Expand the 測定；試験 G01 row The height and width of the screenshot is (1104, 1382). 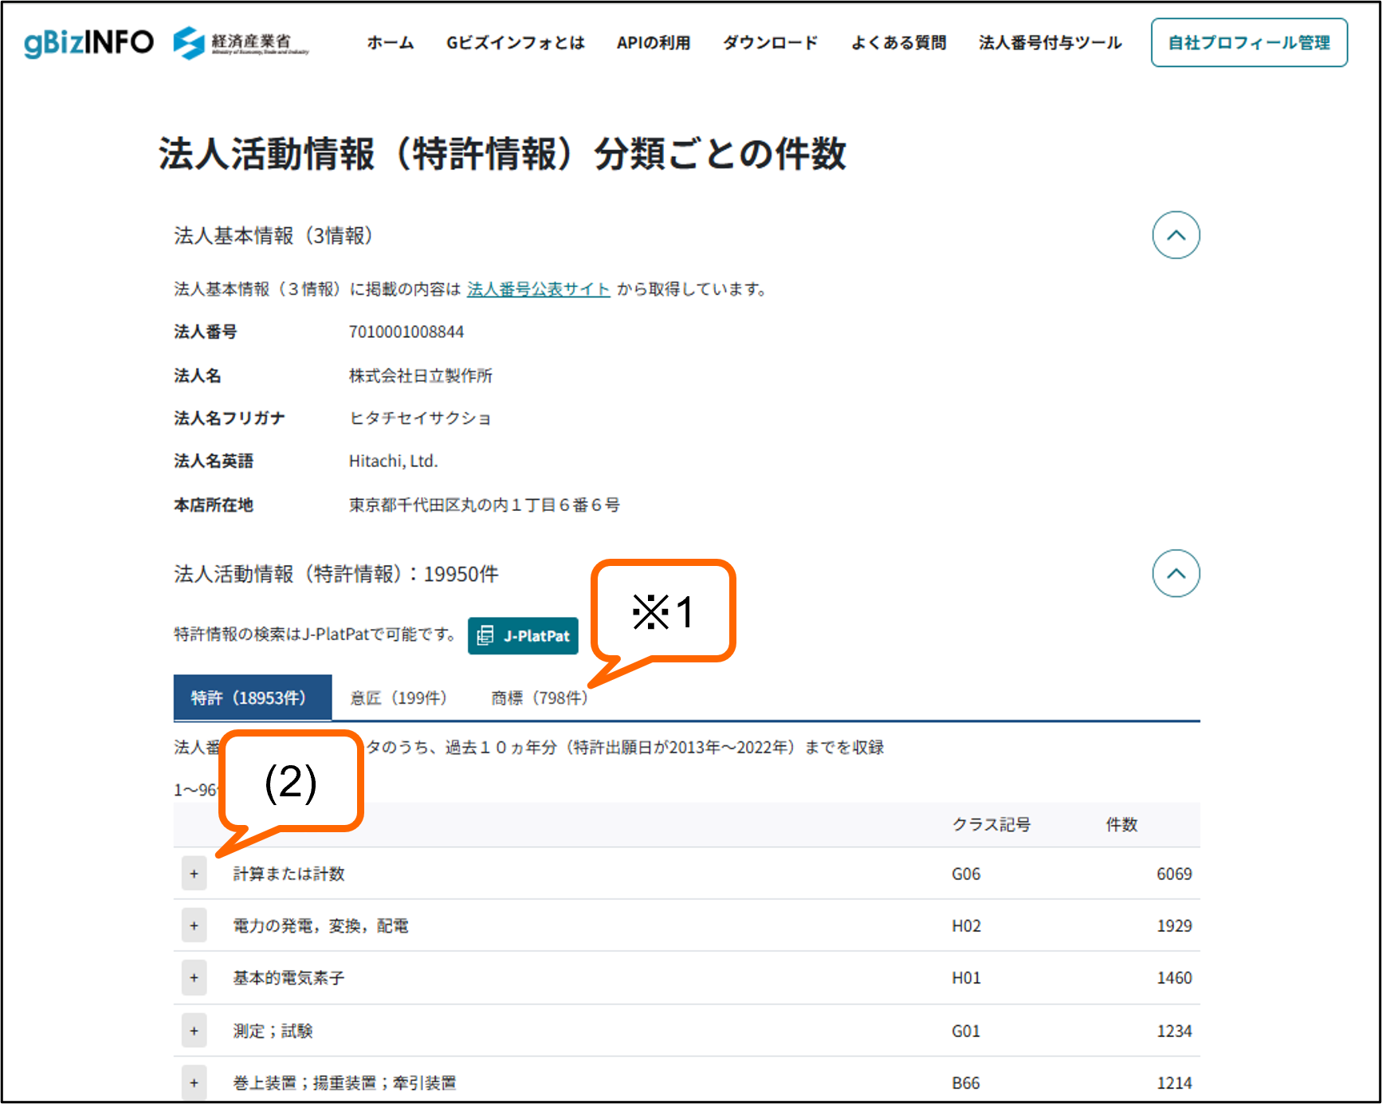coord(194,1030)
